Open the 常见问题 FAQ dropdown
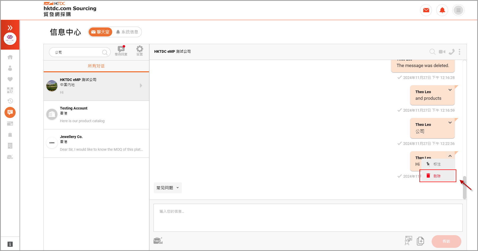478x251 pixels. (168, 188)
